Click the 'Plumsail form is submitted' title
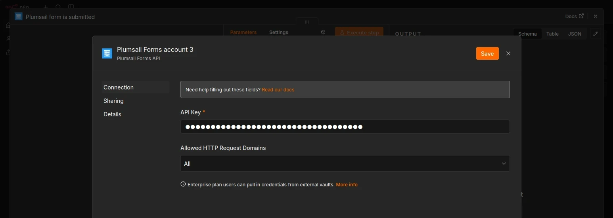This screenshot has width=613, height=218. click(60, 17)
